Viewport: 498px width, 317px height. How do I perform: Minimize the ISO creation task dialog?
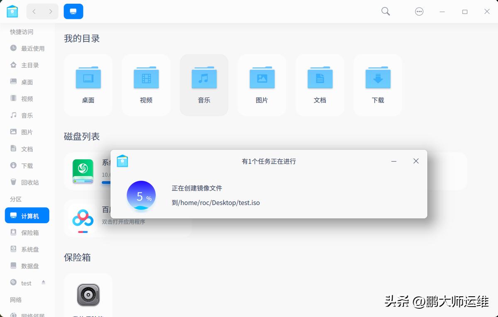[x=393, y=161]
